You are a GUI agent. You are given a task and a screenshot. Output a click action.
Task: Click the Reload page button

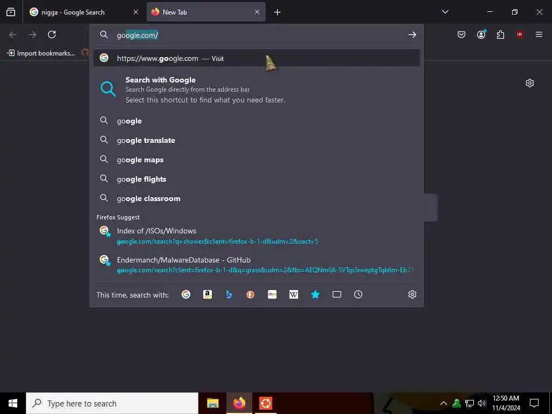pyautogui.click(x=52, y=34)
